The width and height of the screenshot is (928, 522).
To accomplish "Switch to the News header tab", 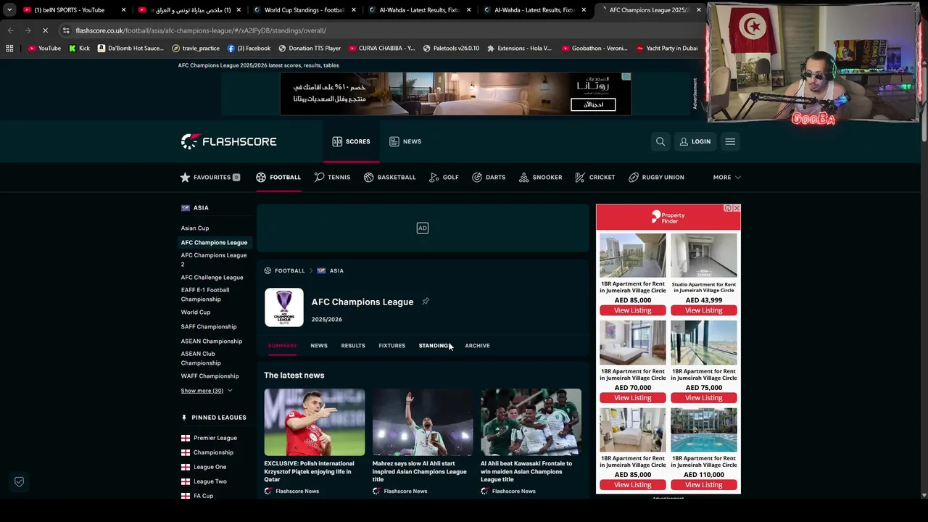I will (405, 141).
